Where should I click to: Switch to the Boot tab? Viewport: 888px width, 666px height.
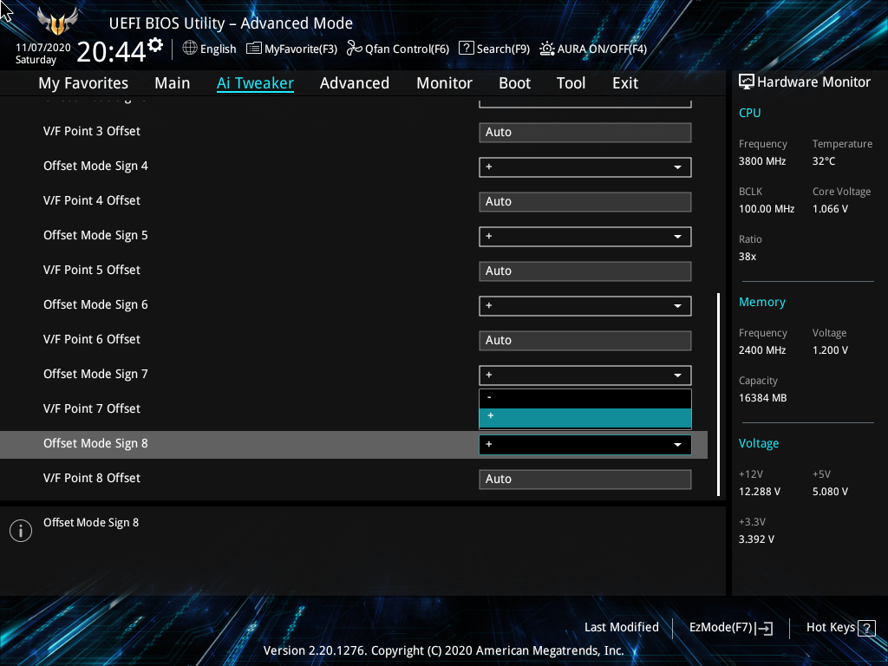[x=515, y=83]
